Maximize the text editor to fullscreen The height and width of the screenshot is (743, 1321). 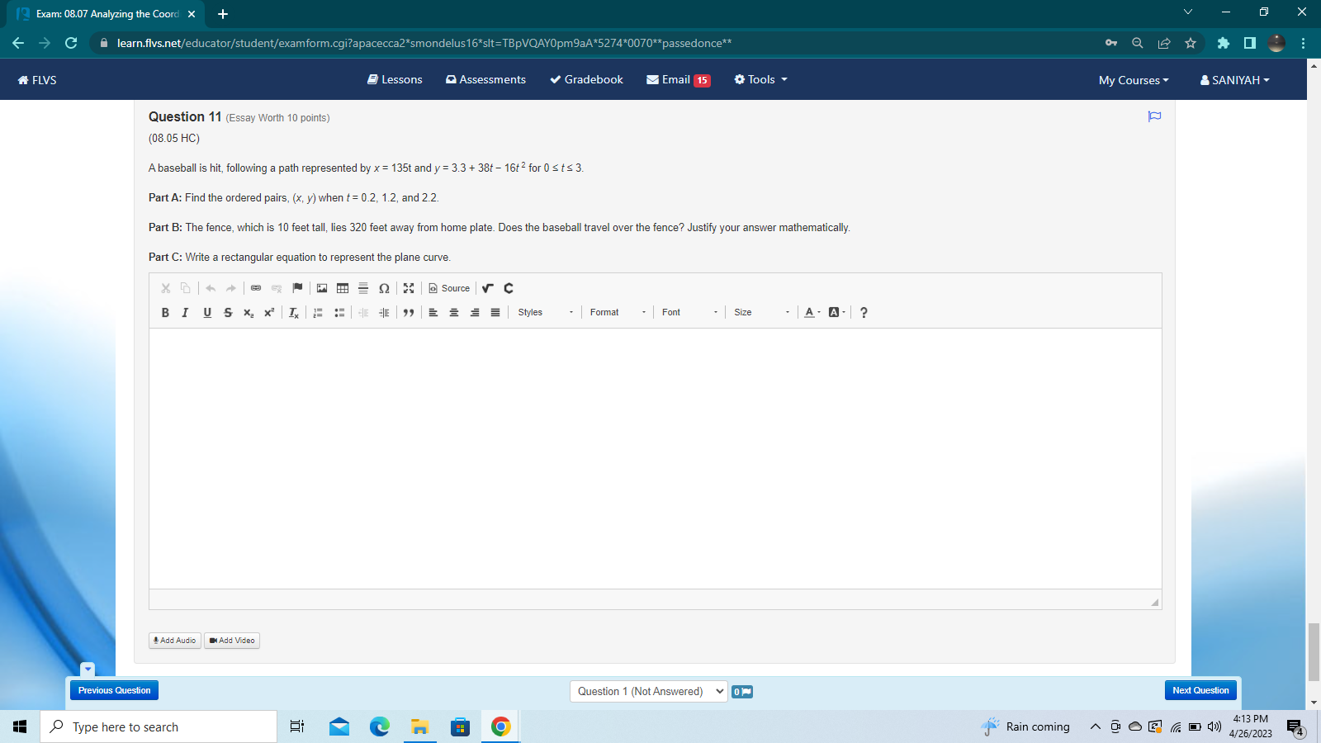coord(409,288)
